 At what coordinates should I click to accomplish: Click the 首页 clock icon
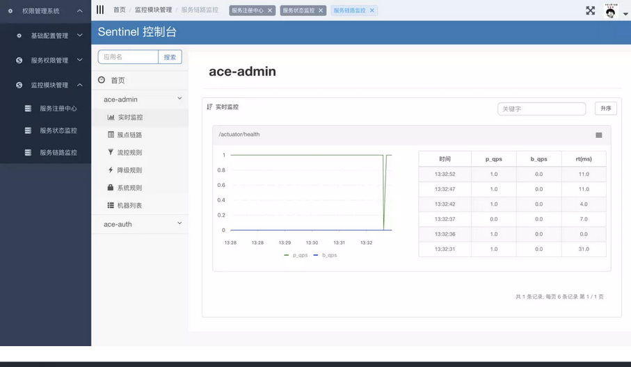[102, 80]
